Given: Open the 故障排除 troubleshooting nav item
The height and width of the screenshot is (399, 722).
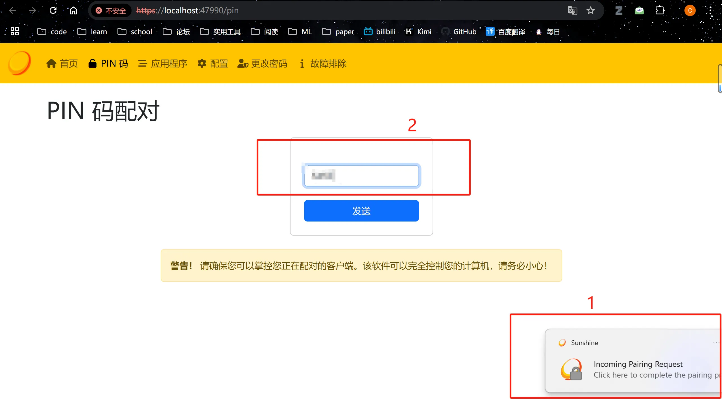Looking at the screenshot, I should click(323, 63).
